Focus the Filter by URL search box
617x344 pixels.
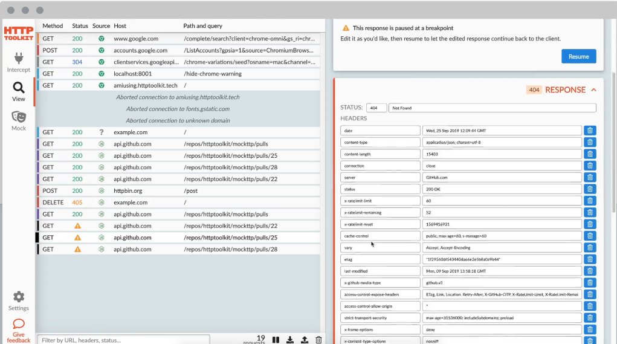click(x=123, y=340)
